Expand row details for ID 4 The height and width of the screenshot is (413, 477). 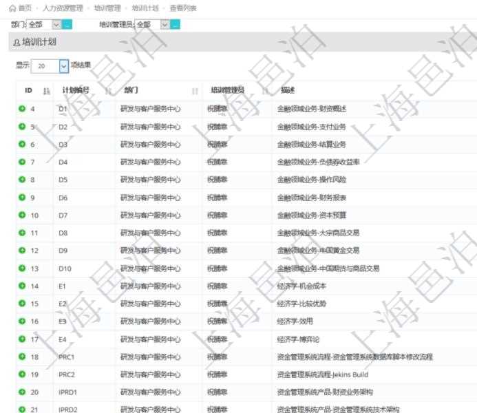coord(22,109)
